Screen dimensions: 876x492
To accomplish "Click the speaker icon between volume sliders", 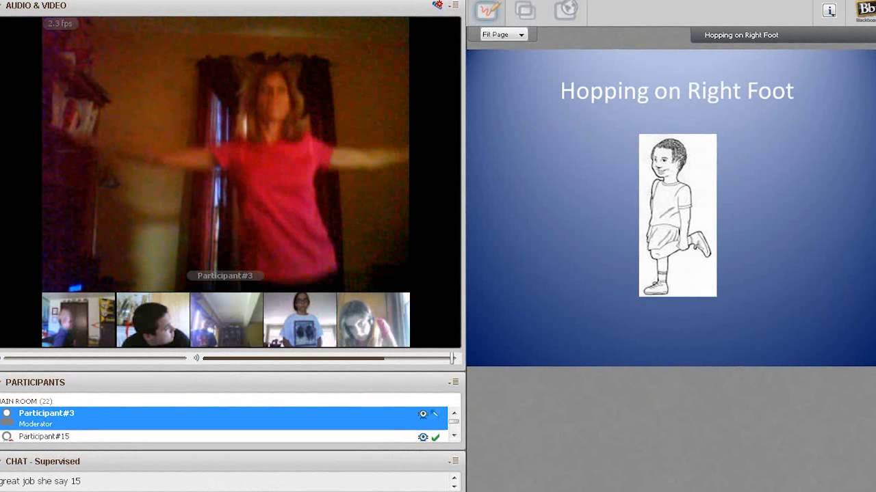I will pos(196,357).
